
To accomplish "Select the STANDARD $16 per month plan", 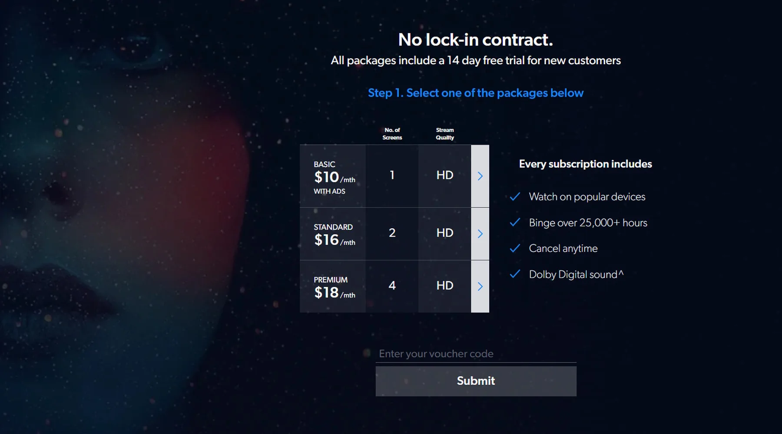I will click(333, 233).
